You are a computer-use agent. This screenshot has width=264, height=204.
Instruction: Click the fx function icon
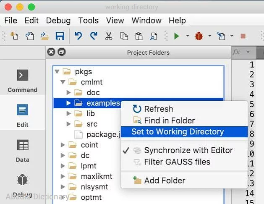coord(236,52)
